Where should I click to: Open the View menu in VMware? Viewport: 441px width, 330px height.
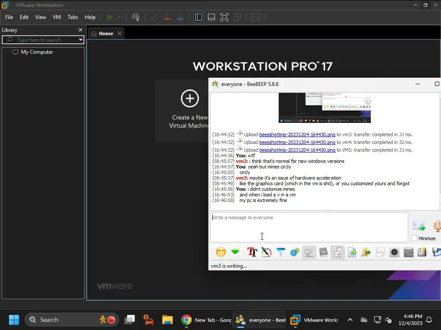(40, 17)
